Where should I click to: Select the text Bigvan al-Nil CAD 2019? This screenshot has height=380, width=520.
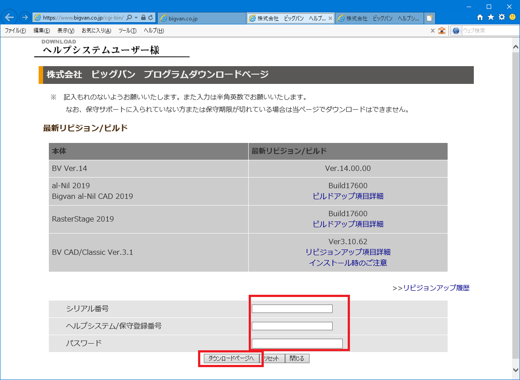coord(92,196)
